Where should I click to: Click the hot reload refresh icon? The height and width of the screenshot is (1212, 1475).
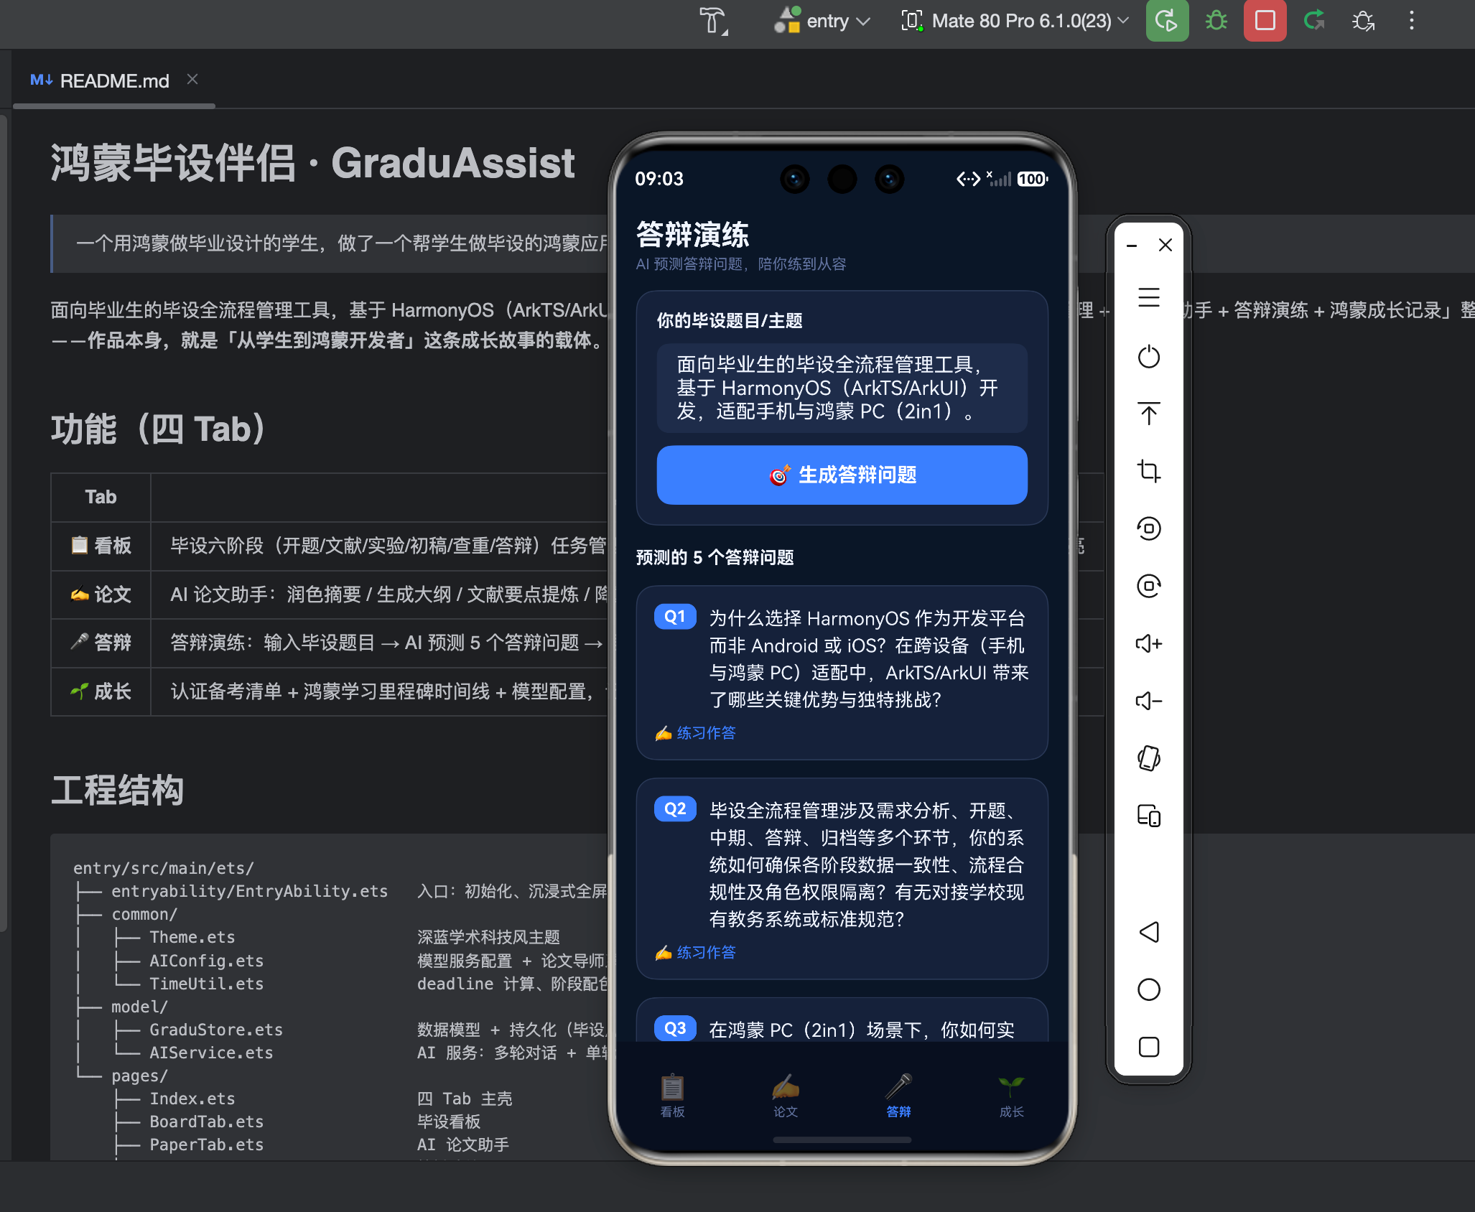click(1314, 21)
